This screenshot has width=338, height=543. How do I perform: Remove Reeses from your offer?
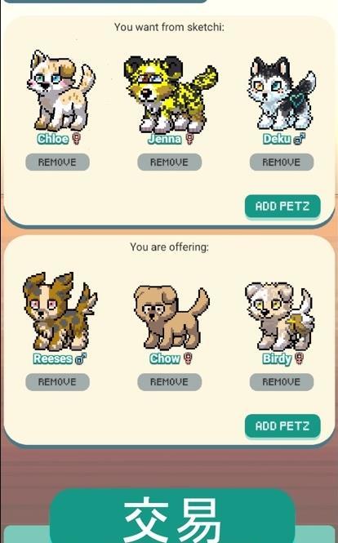click(57, 381)
